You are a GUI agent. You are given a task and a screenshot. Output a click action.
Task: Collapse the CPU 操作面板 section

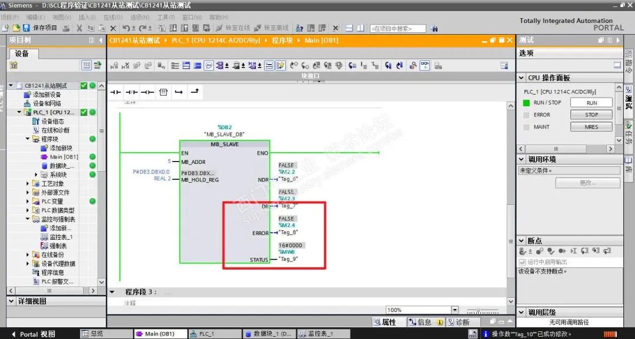(522, 78)
